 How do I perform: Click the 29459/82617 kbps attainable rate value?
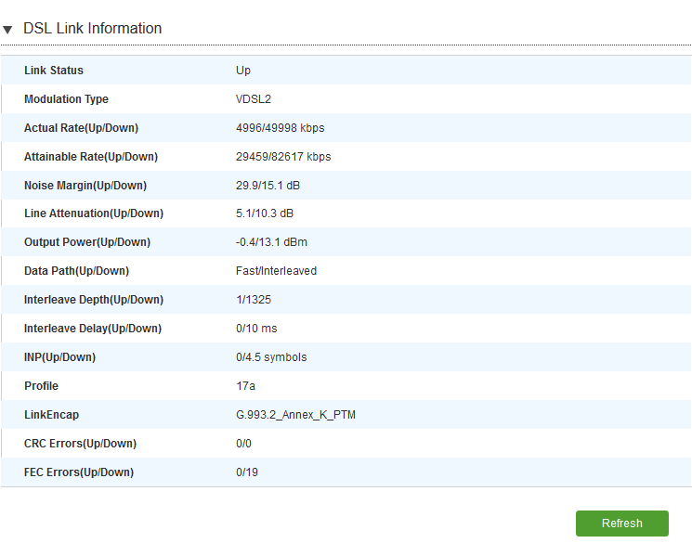[283, 157]
